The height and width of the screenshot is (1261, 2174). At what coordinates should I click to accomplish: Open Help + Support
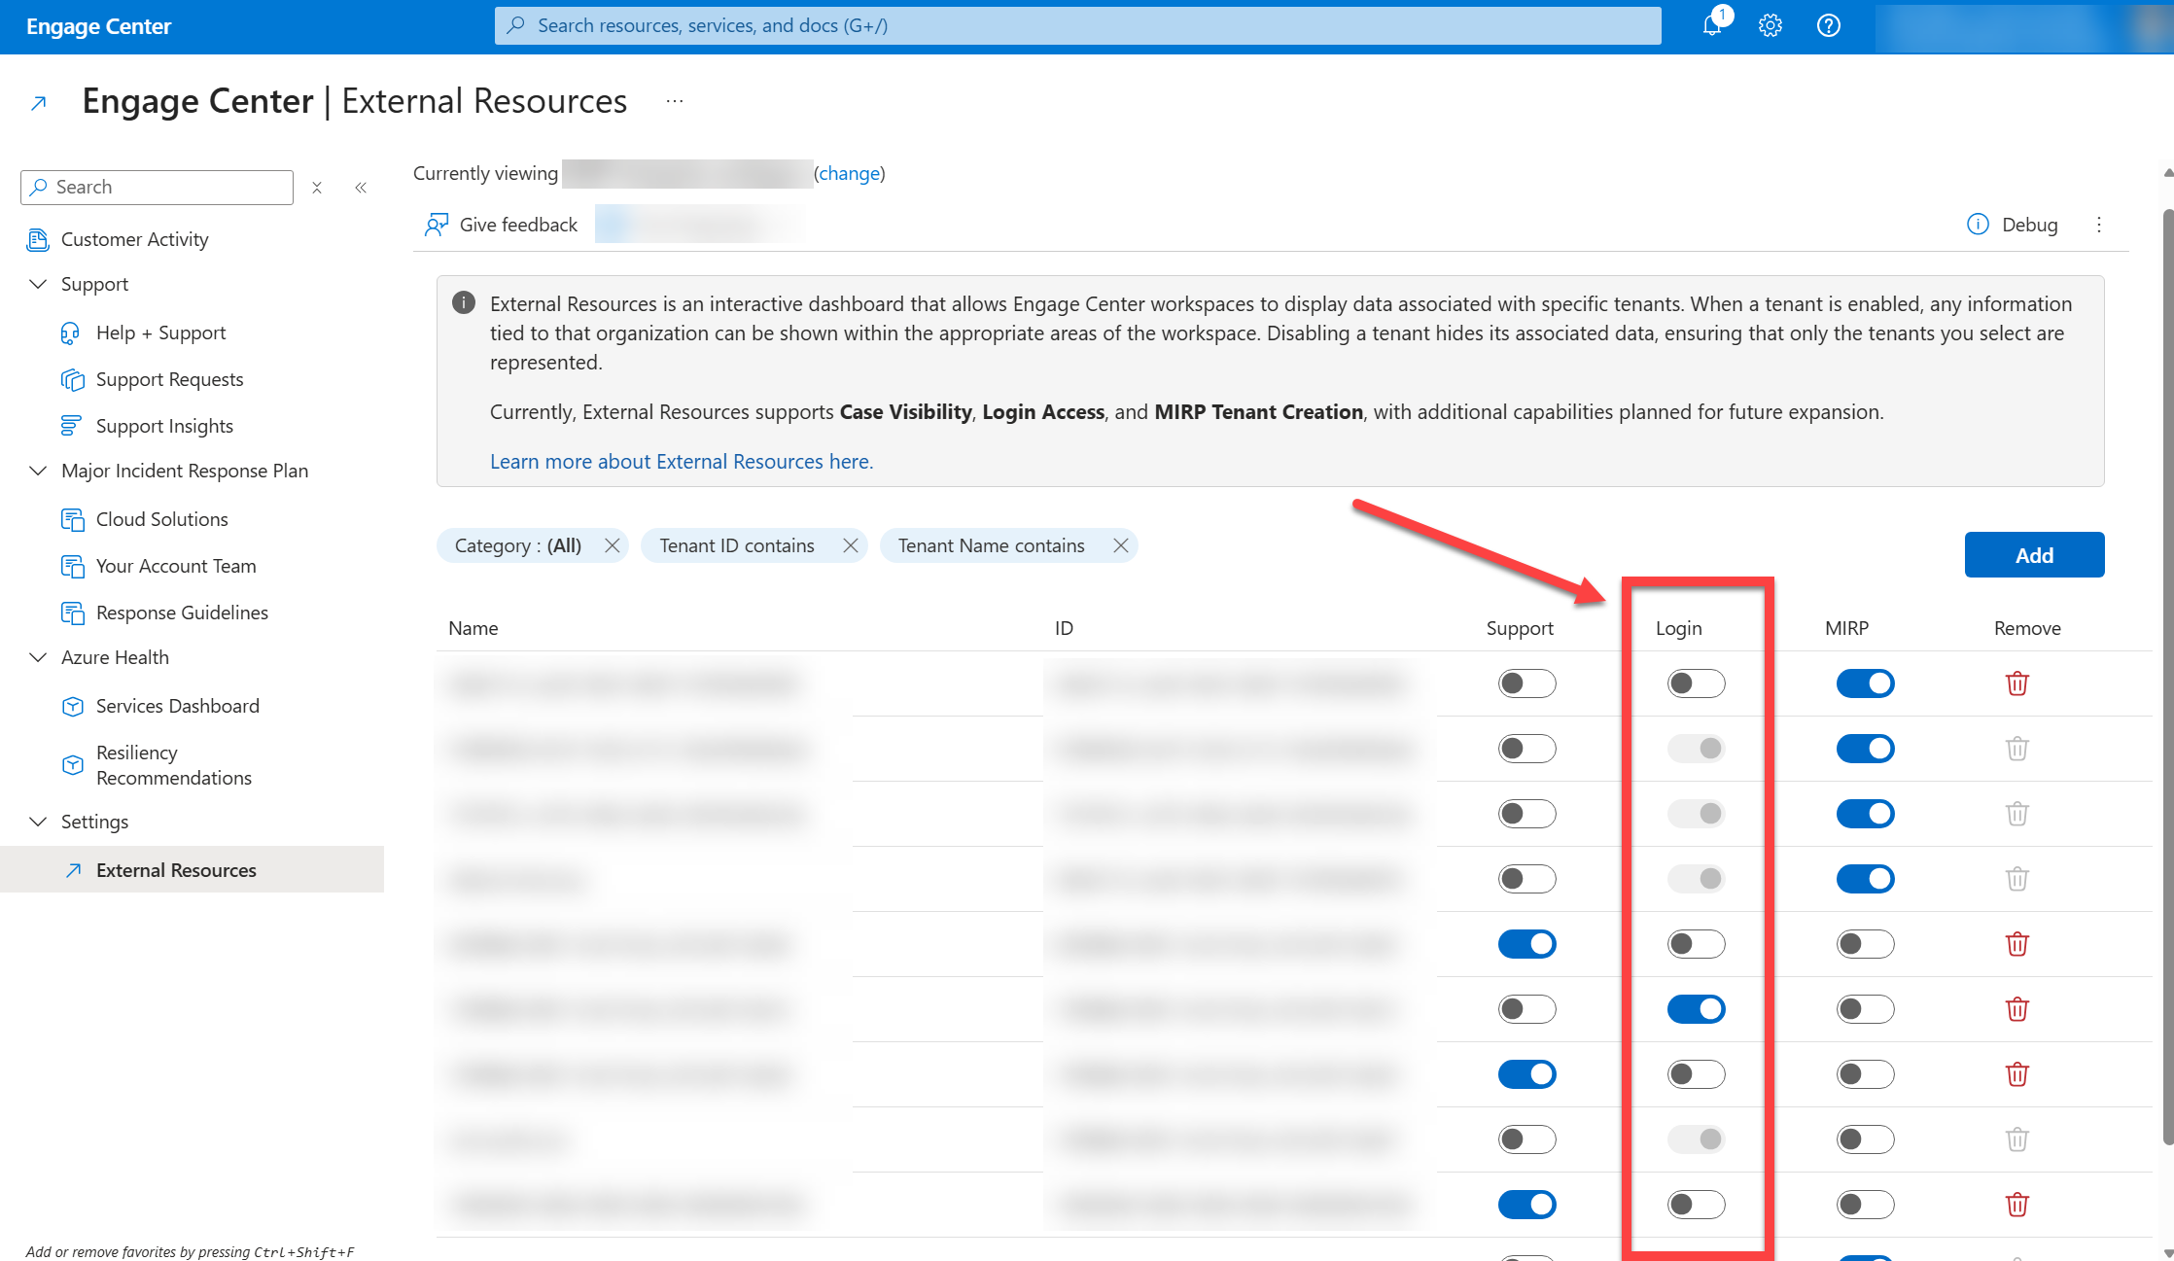tap(160, 333)
